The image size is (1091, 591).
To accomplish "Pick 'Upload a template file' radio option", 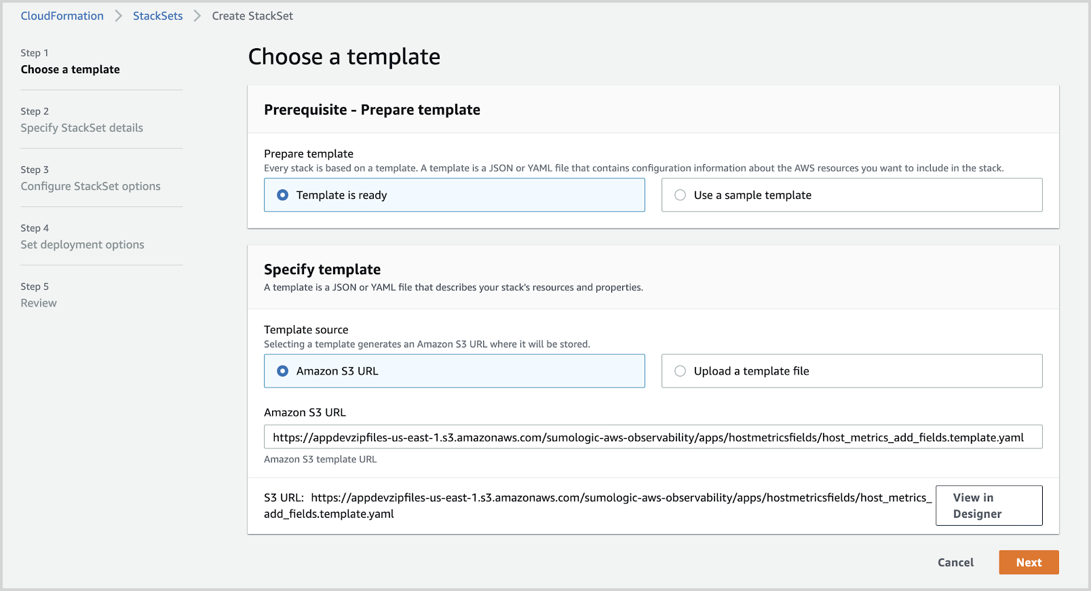I will [x=681, y=371].
